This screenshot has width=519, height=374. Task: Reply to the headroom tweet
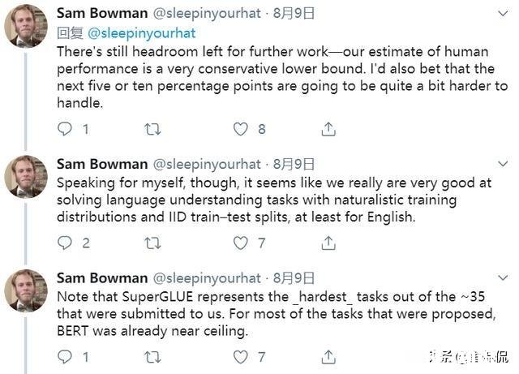(x=66, y=129)
